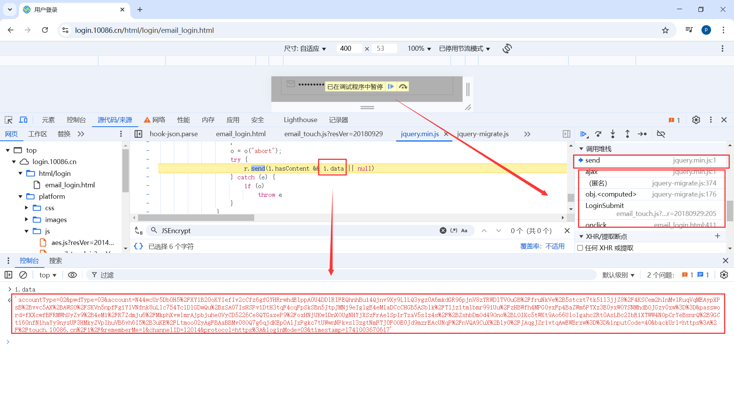
Task: Toggle the navigator sidebar icon beside hook-json.parse
Action: point(138,134)
